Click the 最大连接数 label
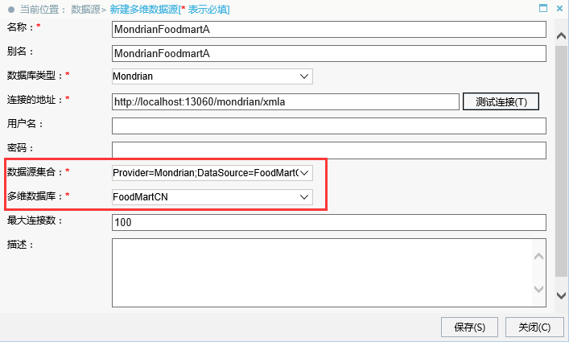The height and width of the screenshot is (342, 569). coord(31,220)
